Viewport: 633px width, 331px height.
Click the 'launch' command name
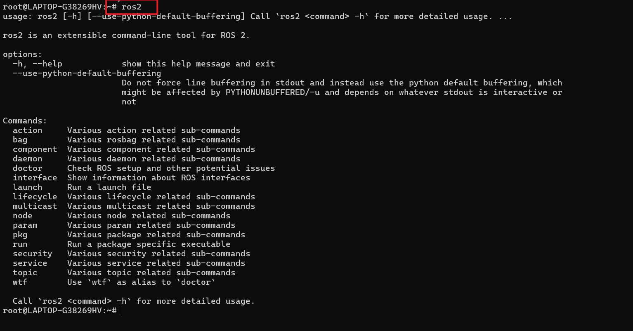[x=27, y=187]
